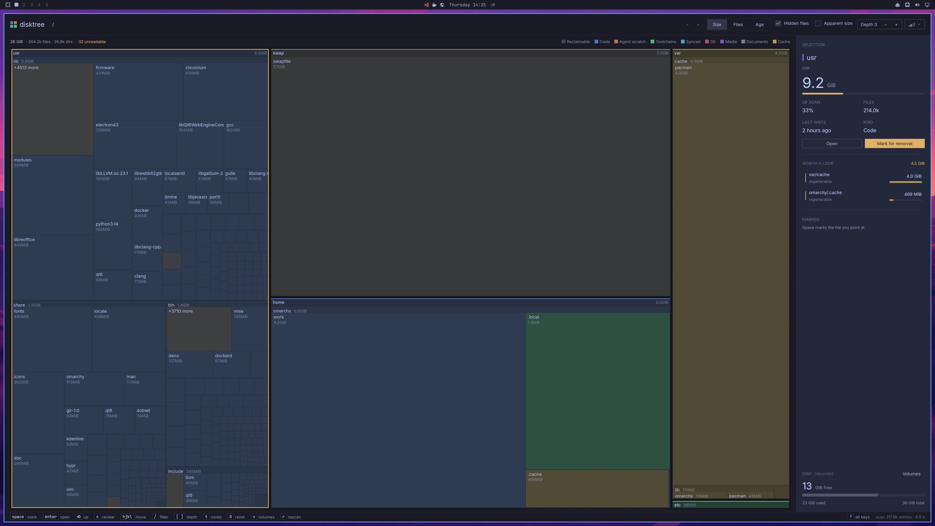Click the Agent scratch legend swatch
Image resolution: width=935 pixels, height=526 pixels.
pos(616,42)
